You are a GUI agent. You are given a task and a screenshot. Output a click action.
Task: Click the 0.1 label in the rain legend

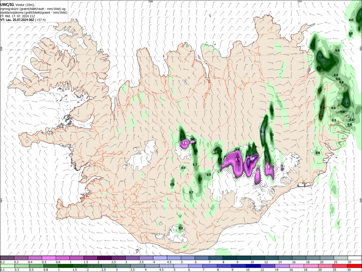coord(3,270)
